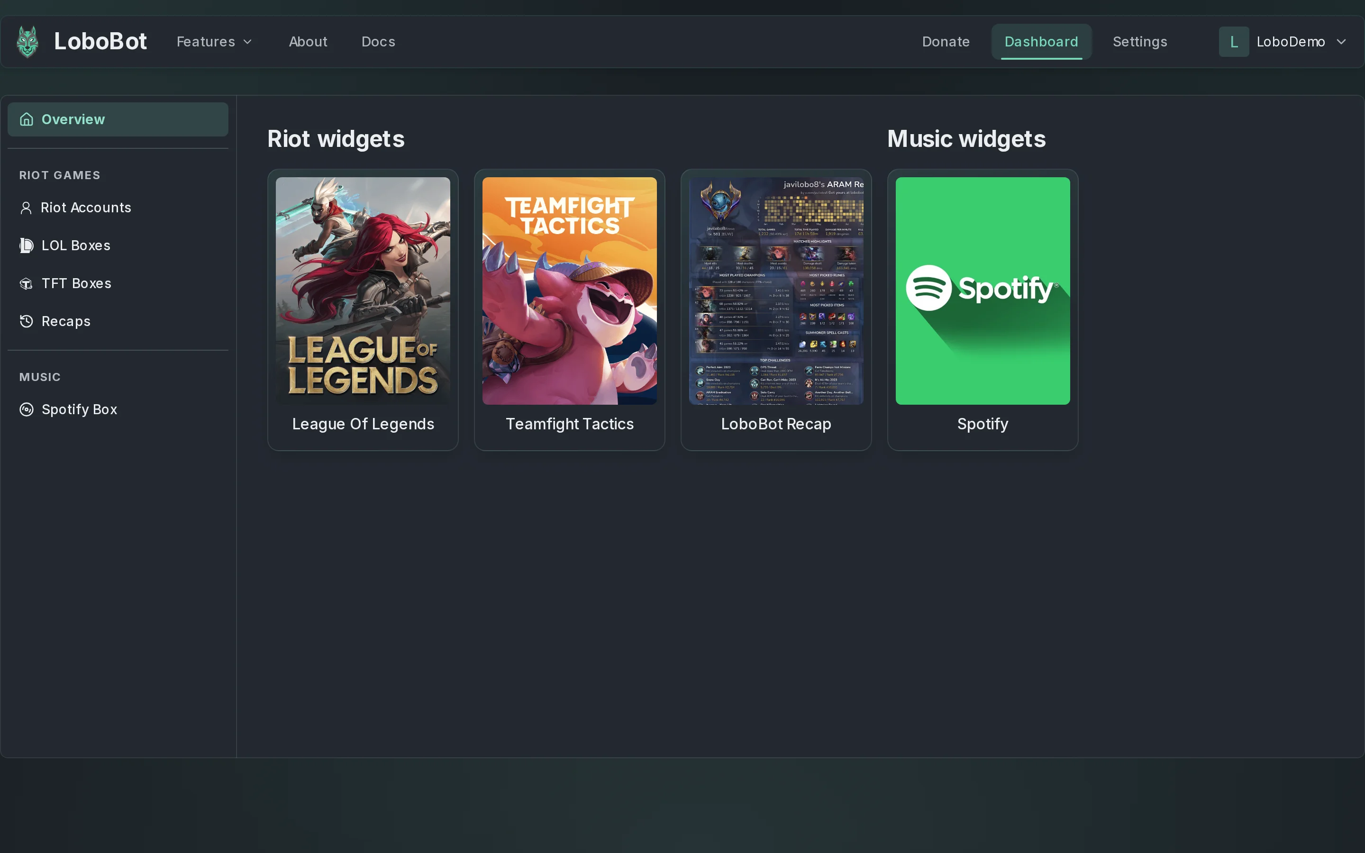Image resolution: width=1365 pixels, height=853 pixels.
Task: Open the LoboDemo user menu chevron
Action: [1341, 42]
